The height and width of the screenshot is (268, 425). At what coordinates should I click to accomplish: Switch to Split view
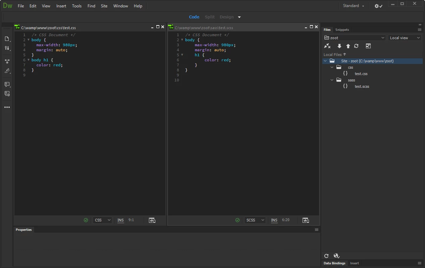coord(210,17)
